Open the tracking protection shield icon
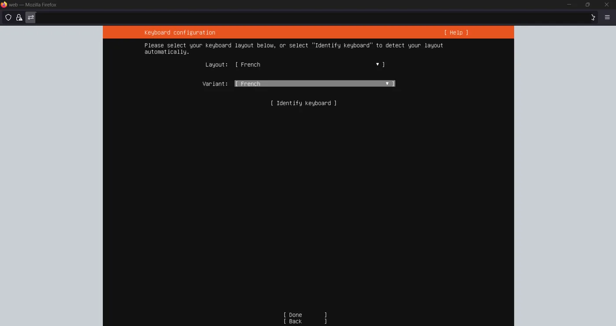This screenshot has width=616, height=326. 8,18
